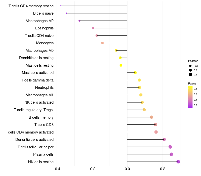Viewport: 201px width, 176px height.
Task: Click the B cells memory data point
Action: [152, 117]
